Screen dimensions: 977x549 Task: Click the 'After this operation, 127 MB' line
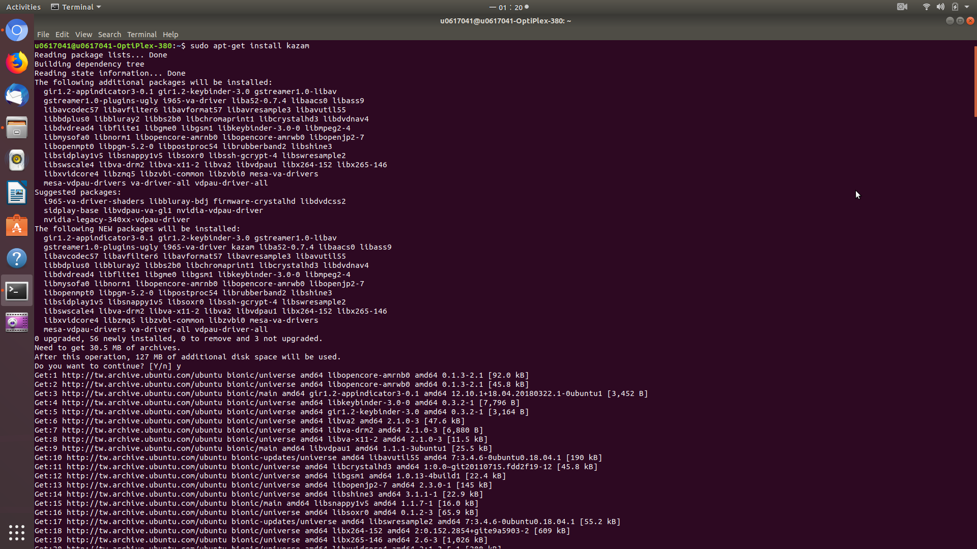pos(188,357)
